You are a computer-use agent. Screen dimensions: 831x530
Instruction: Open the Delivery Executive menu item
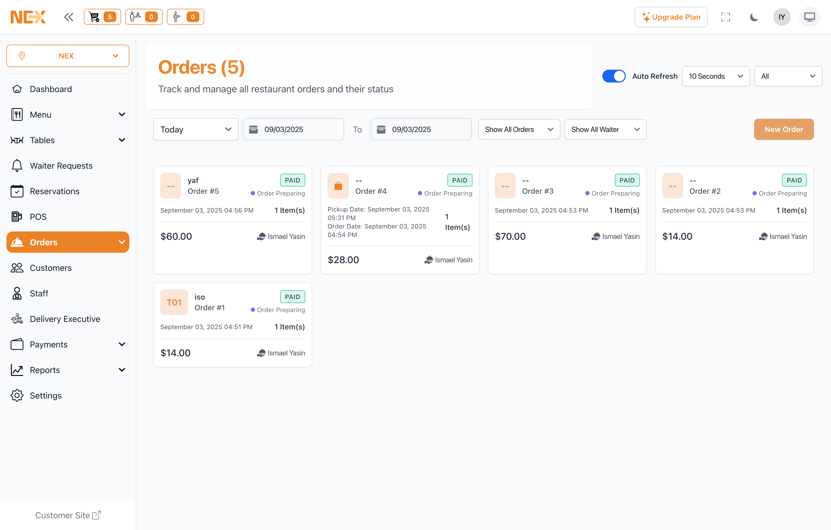[65, 318]
